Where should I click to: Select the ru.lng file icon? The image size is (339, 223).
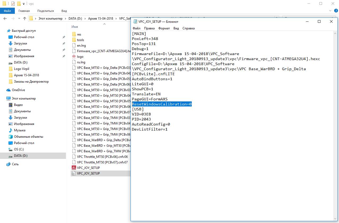(x=74, y=62)
